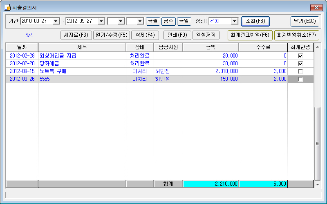327x204 pixels.
Task: Print with 인쇄(F9) button
Action: pos(177,35)
